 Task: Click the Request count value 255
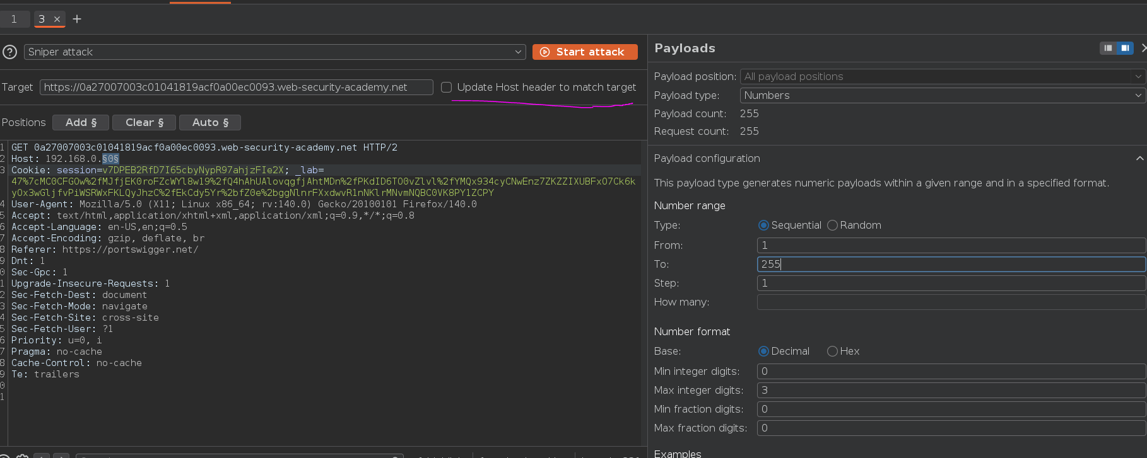coord(750,131)
